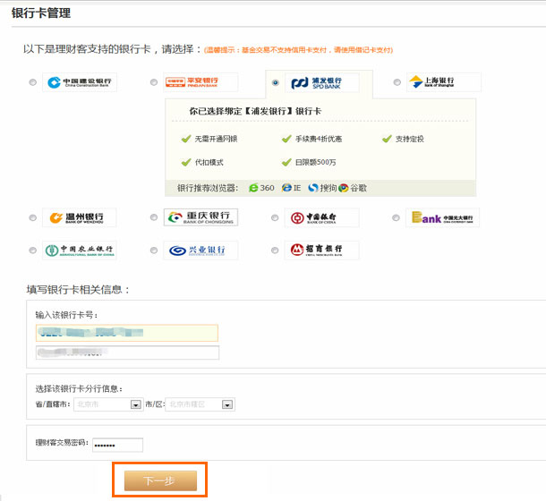This screenshot has width=546, height=501.
Task: Click the SPD Bank logo
Action: (x=322, y=82)
